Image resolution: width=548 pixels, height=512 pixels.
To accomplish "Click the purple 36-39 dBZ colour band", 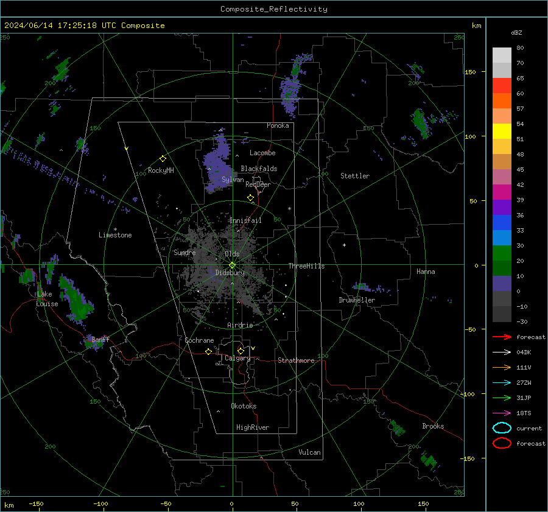I will pyautogui.click(x=502, y=207).
